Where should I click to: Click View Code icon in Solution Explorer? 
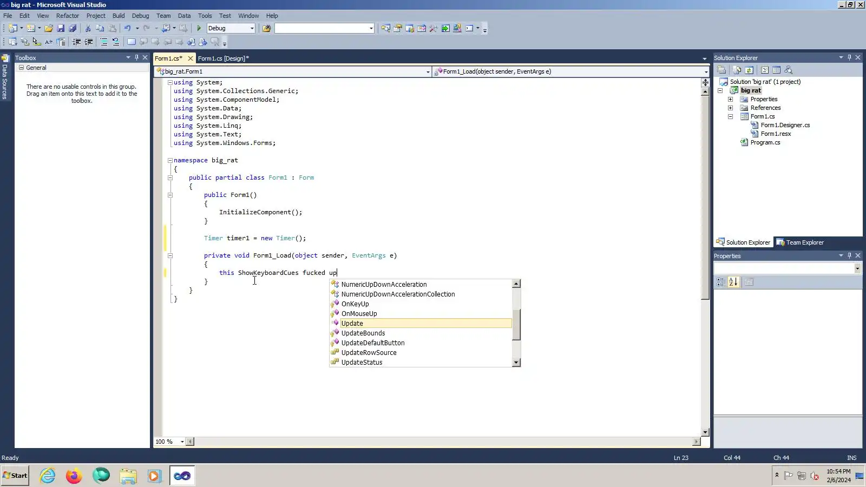point(765,70)
